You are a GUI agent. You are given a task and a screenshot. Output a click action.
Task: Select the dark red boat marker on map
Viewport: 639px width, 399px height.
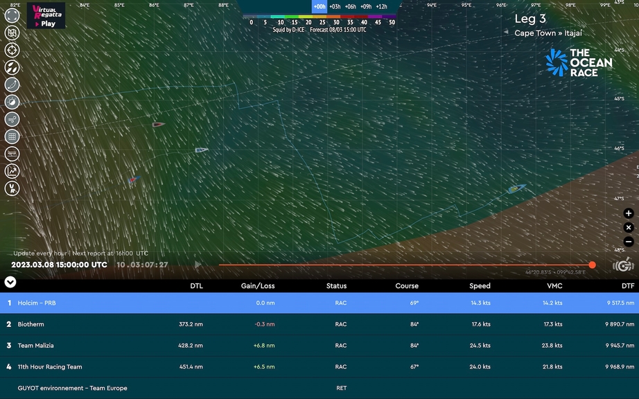click(x=159, y=124)
